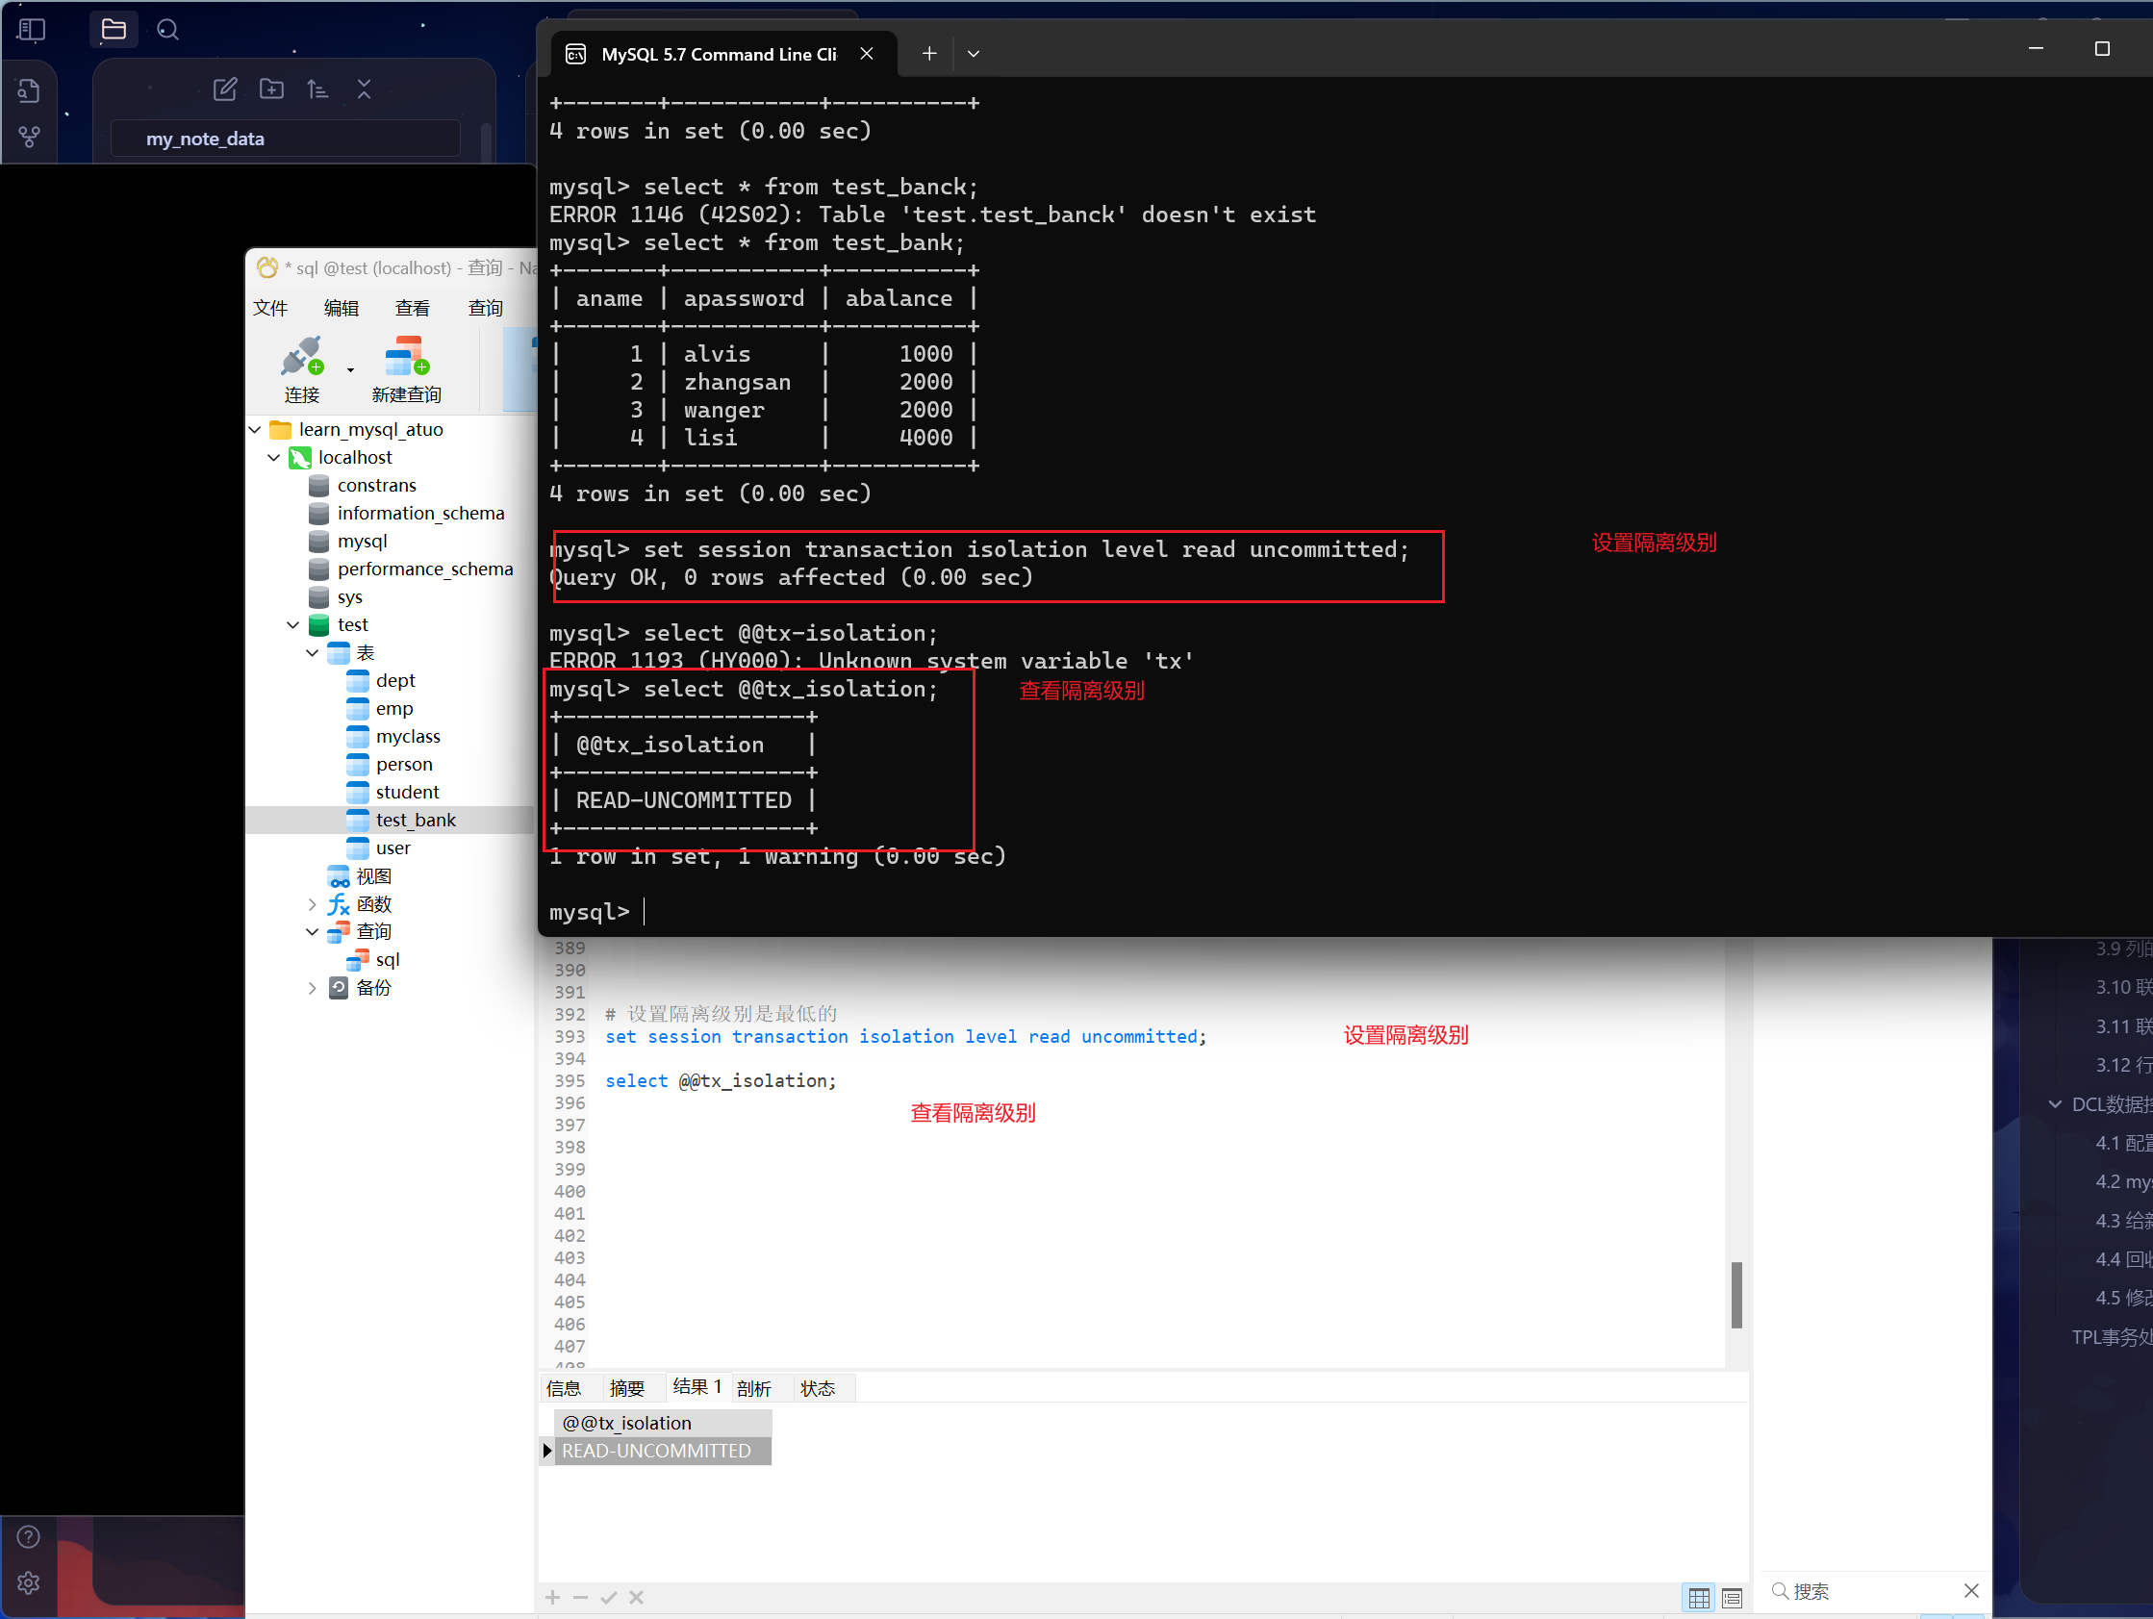
Task: Click the apply changes checkmark icon
Action: 608,1598
